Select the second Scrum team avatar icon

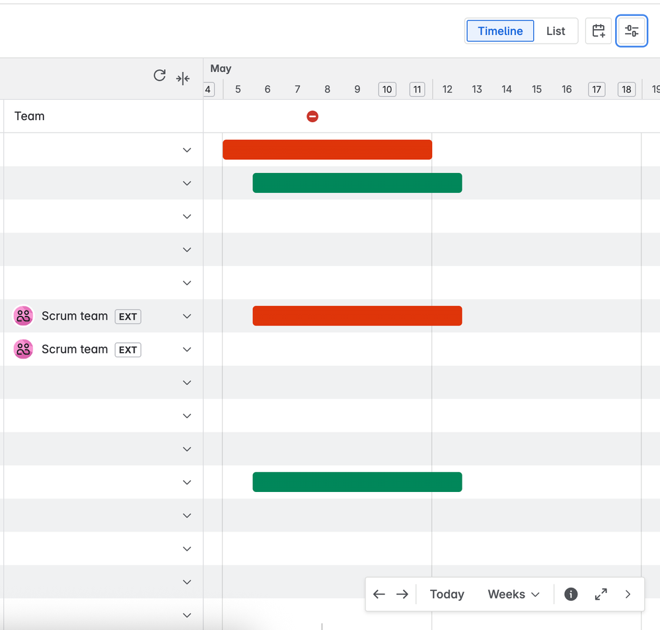[23, 349]
